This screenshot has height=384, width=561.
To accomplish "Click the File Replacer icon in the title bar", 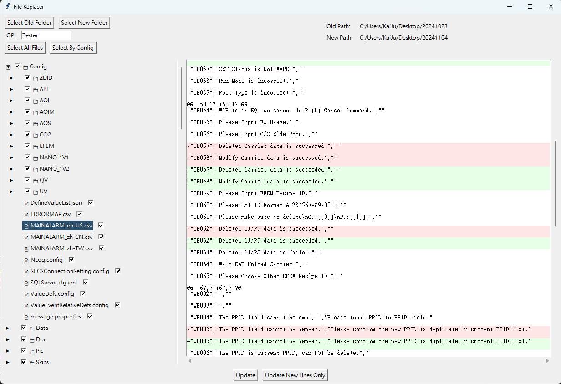I will click(x=7, y=6).
